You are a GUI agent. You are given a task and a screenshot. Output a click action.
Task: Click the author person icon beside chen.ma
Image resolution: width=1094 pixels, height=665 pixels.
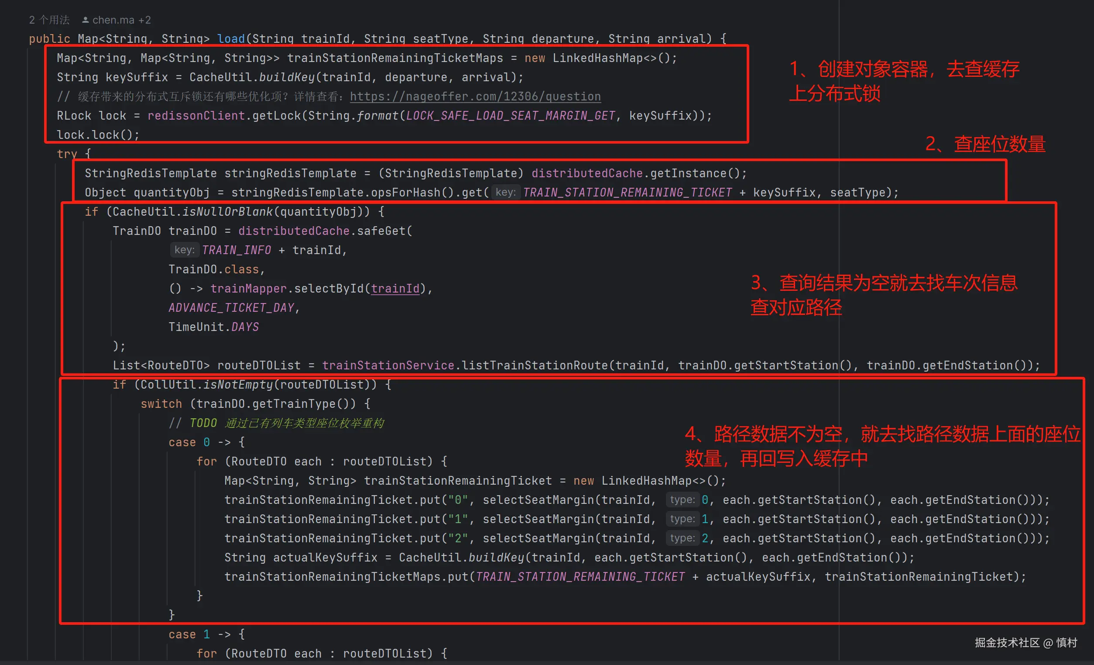pyautogui.click(x=85, y=20)
